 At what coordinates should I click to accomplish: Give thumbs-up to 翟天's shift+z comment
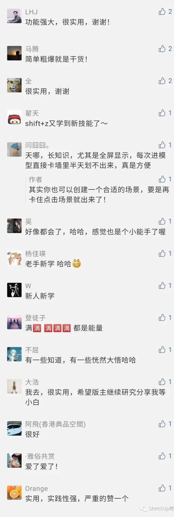pos(162,113)
